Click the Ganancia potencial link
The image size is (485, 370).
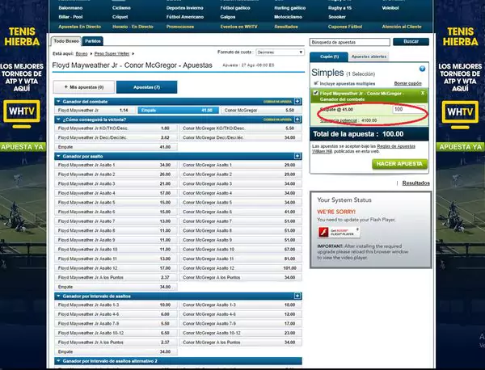339,120
